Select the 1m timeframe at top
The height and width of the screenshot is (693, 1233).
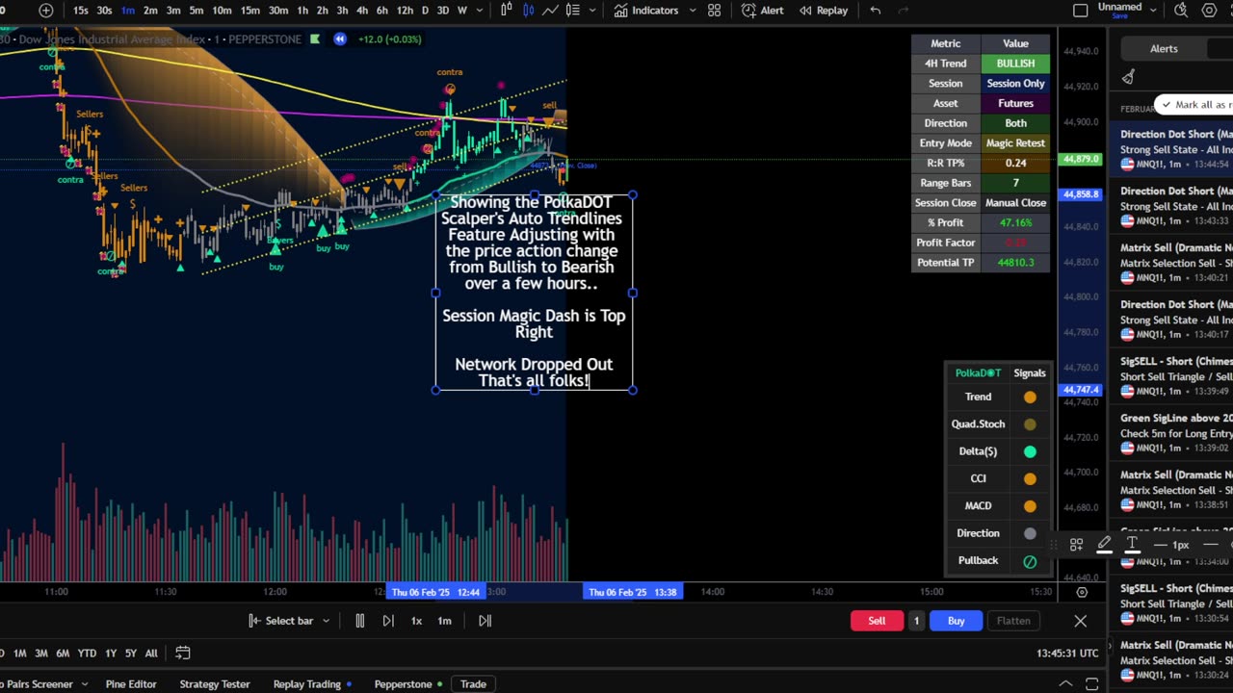click(128, 11)
